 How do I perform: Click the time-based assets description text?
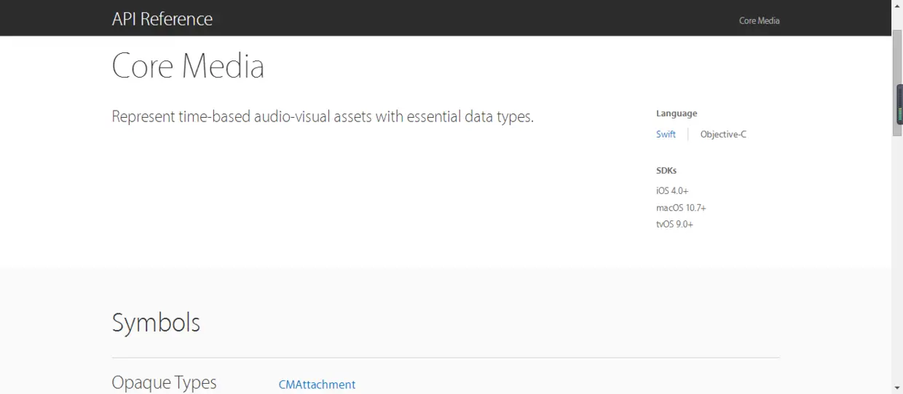coord(323,116)
